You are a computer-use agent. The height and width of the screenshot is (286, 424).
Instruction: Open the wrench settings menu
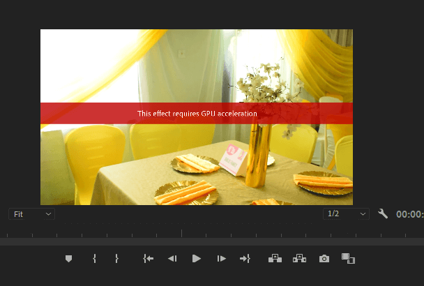point(383,213)
